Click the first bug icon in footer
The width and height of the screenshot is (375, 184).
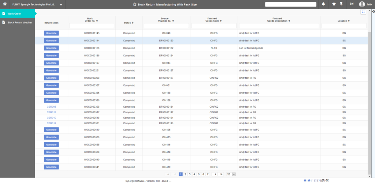tap(305, 180)
